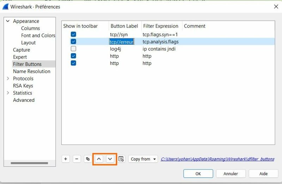Select Columns in preferences tree
Viewport: 282px width, 184px height.
click(x=30, y=28)
